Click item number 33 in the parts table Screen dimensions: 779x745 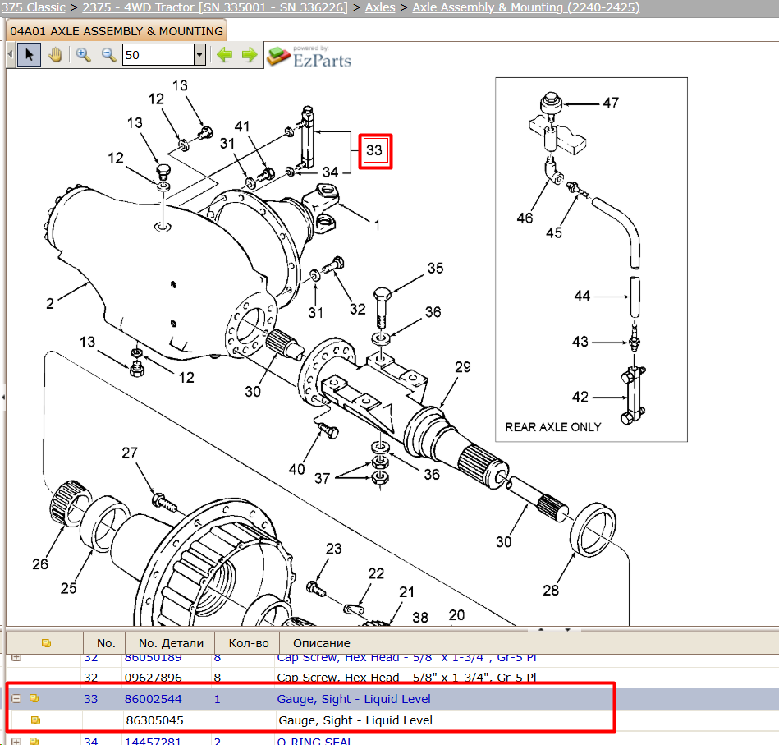[x=91, y=699]
